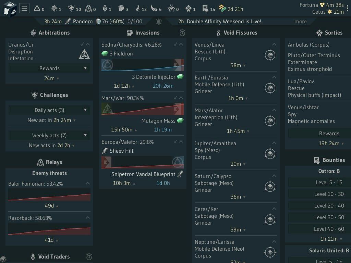Open the Sorties Rewards dropdown
This screenshot has height=263, width=351.
pyautogui.click(x=319, y=133)
